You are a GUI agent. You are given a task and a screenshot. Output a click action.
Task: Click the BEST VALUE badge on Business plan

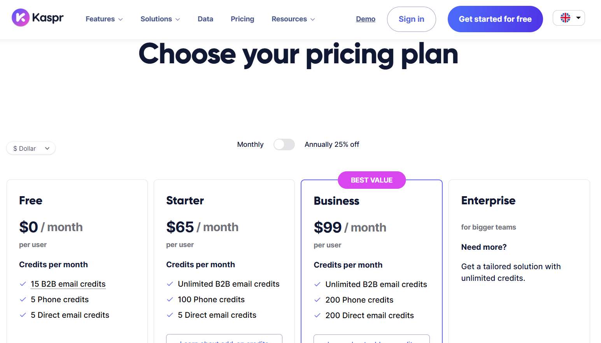click(x=371, y=180)
